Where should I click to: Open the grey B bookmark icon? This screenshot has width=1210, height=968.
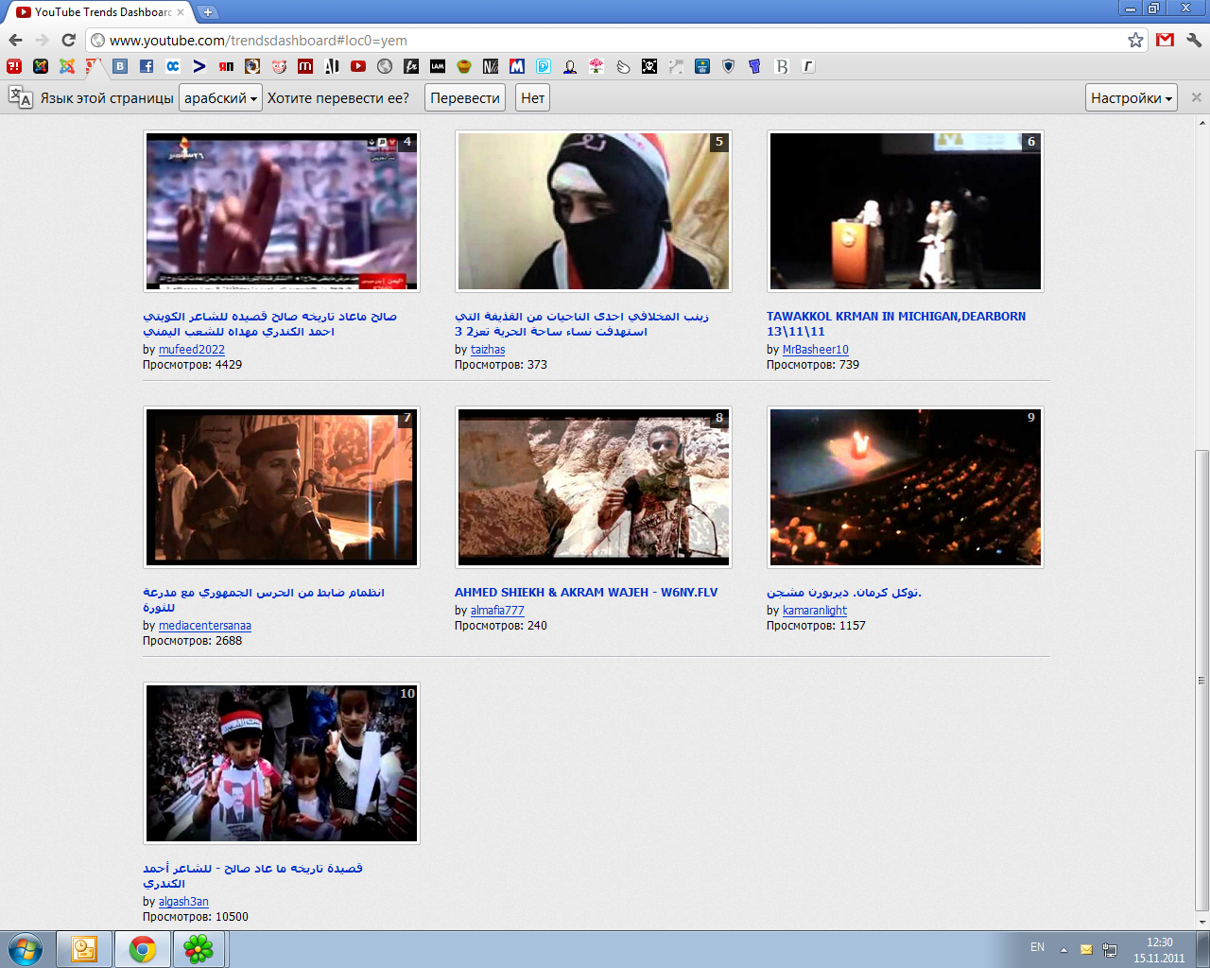782,66
